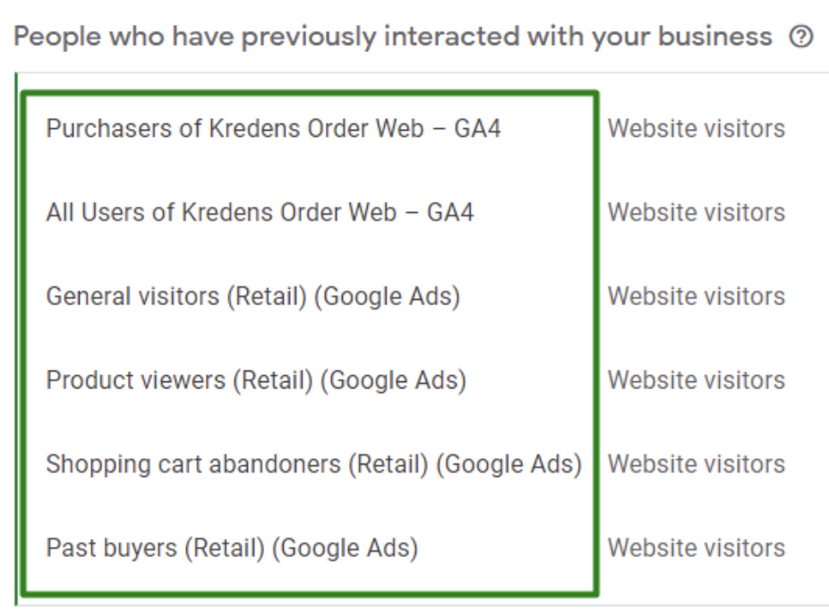The height and width of the screenshot is (614, 829).
Task: Pick the Product viewers (Retail) audience
Action: click(x=256, y=380)
